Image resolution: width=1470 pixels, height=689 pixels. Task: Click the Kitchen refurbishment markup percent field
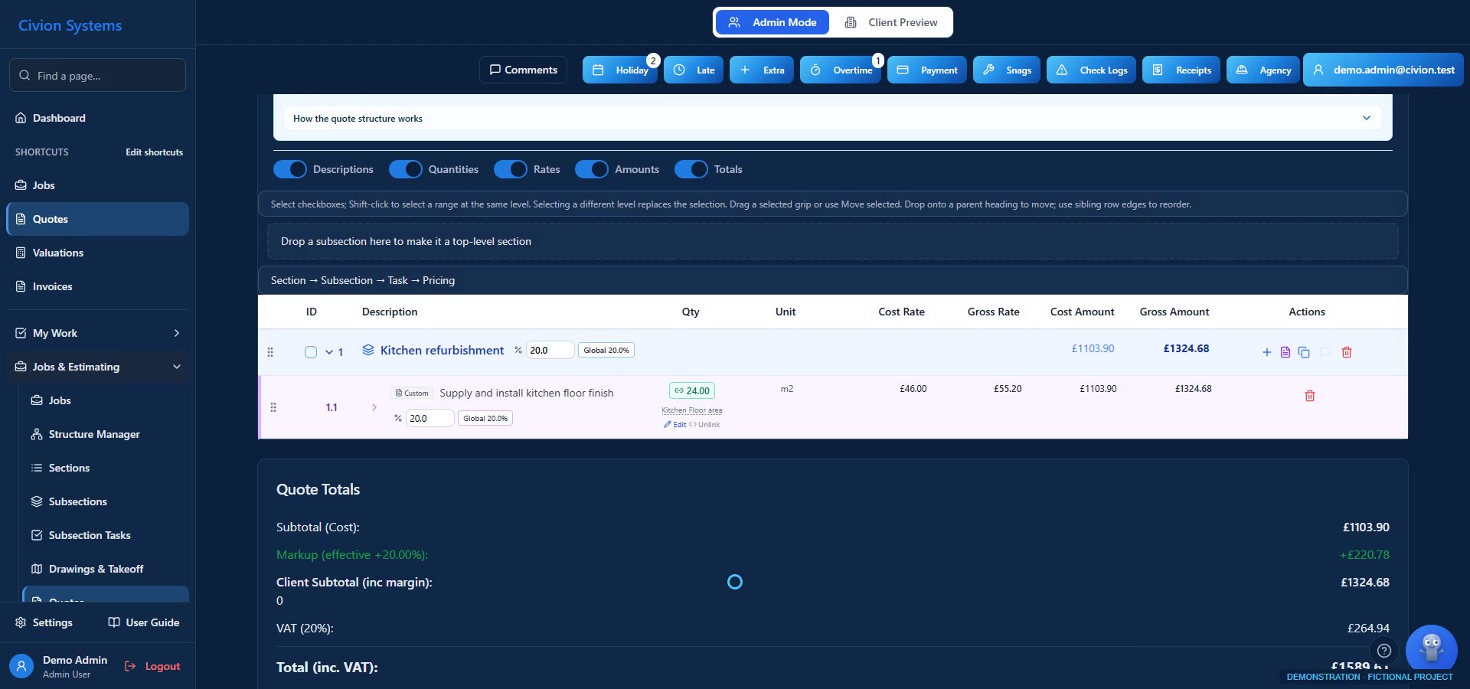point(550,350)
